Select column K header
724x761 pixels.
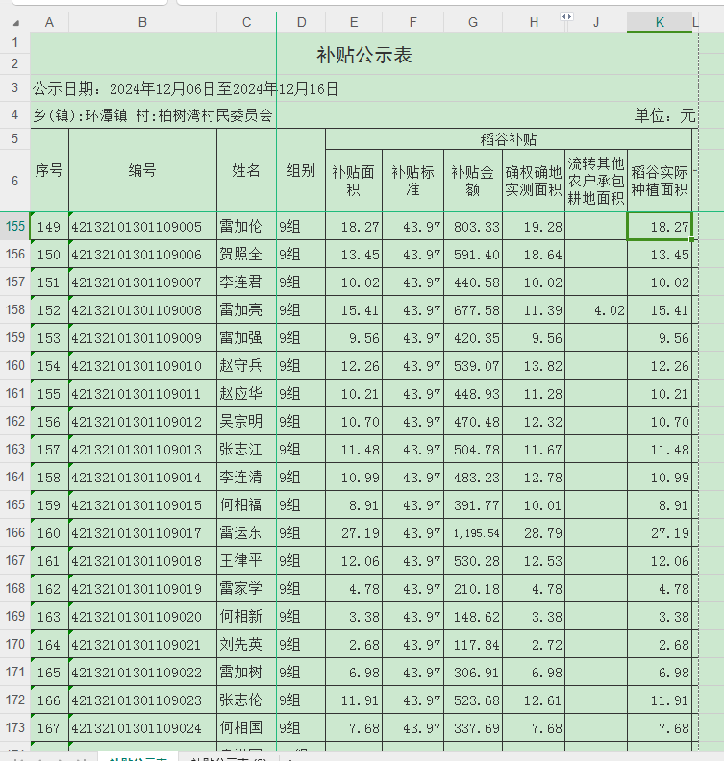click(660, 22)
